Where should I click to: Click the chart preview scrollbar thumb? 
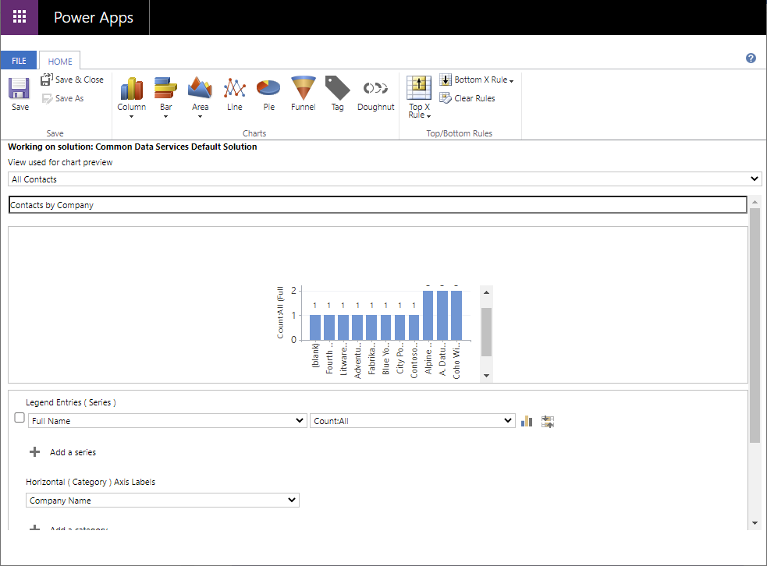point(486,332)
